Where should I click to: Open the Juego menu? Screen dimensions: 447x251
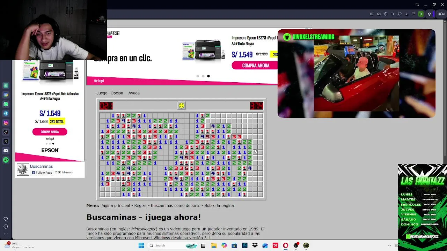[x=102, y=93]
